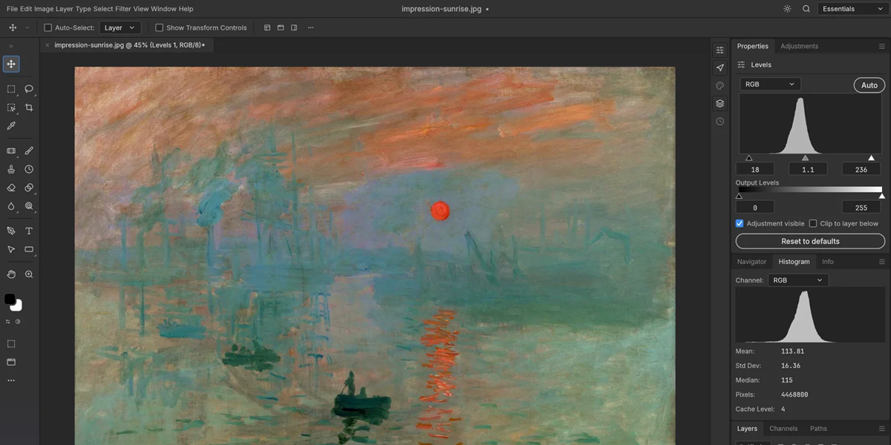Open the Levels RGB channel dropdown
Image resolution: width=891 pixels, height=445 pixels.
(x=770, y=84)
